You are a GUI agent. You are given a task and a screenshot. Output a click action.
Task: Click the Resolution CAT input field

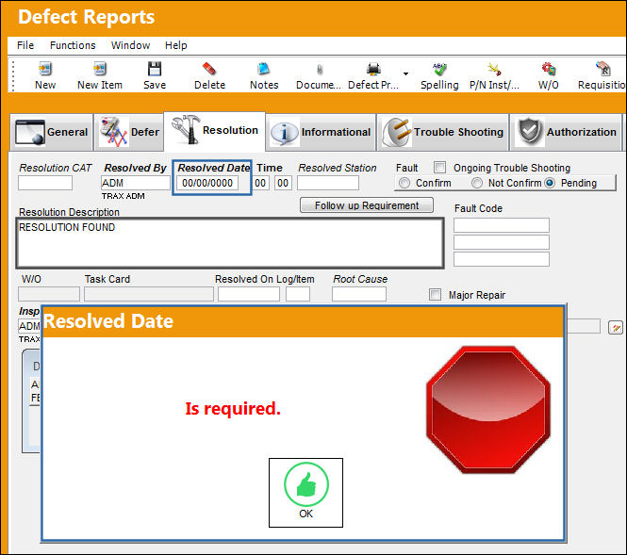(x=45, y=183)
